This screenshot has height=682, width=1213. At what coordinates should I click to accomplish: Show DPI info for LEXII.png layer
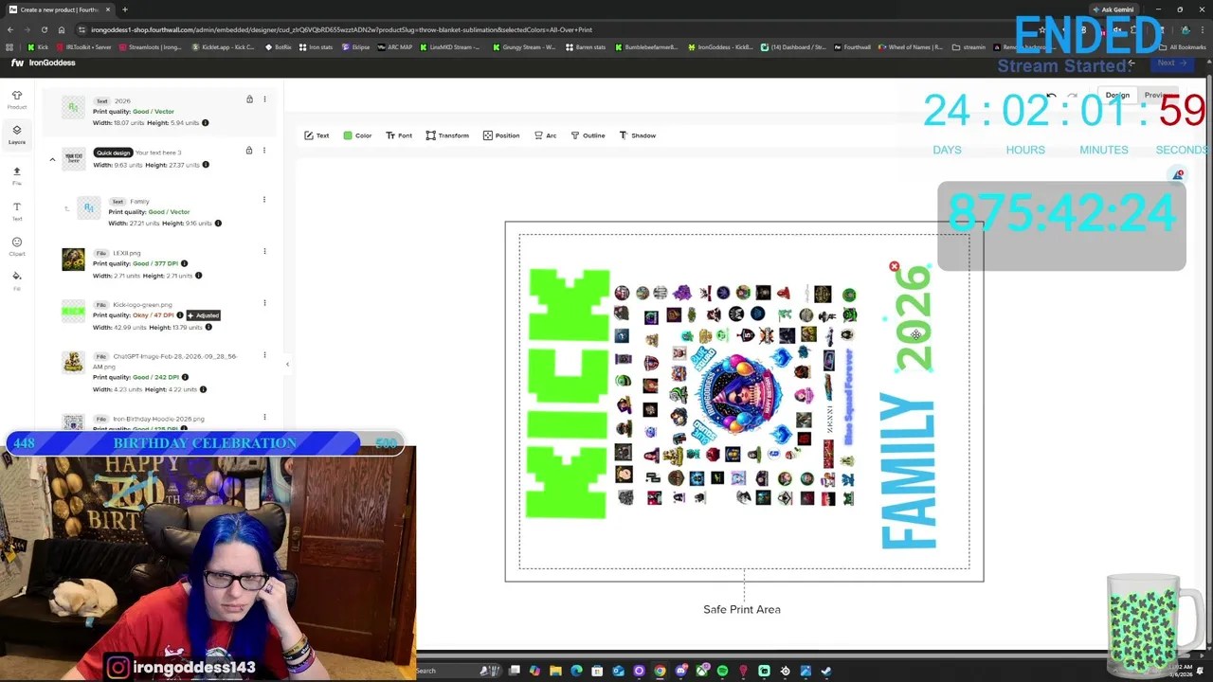click(x=184, y=263)
